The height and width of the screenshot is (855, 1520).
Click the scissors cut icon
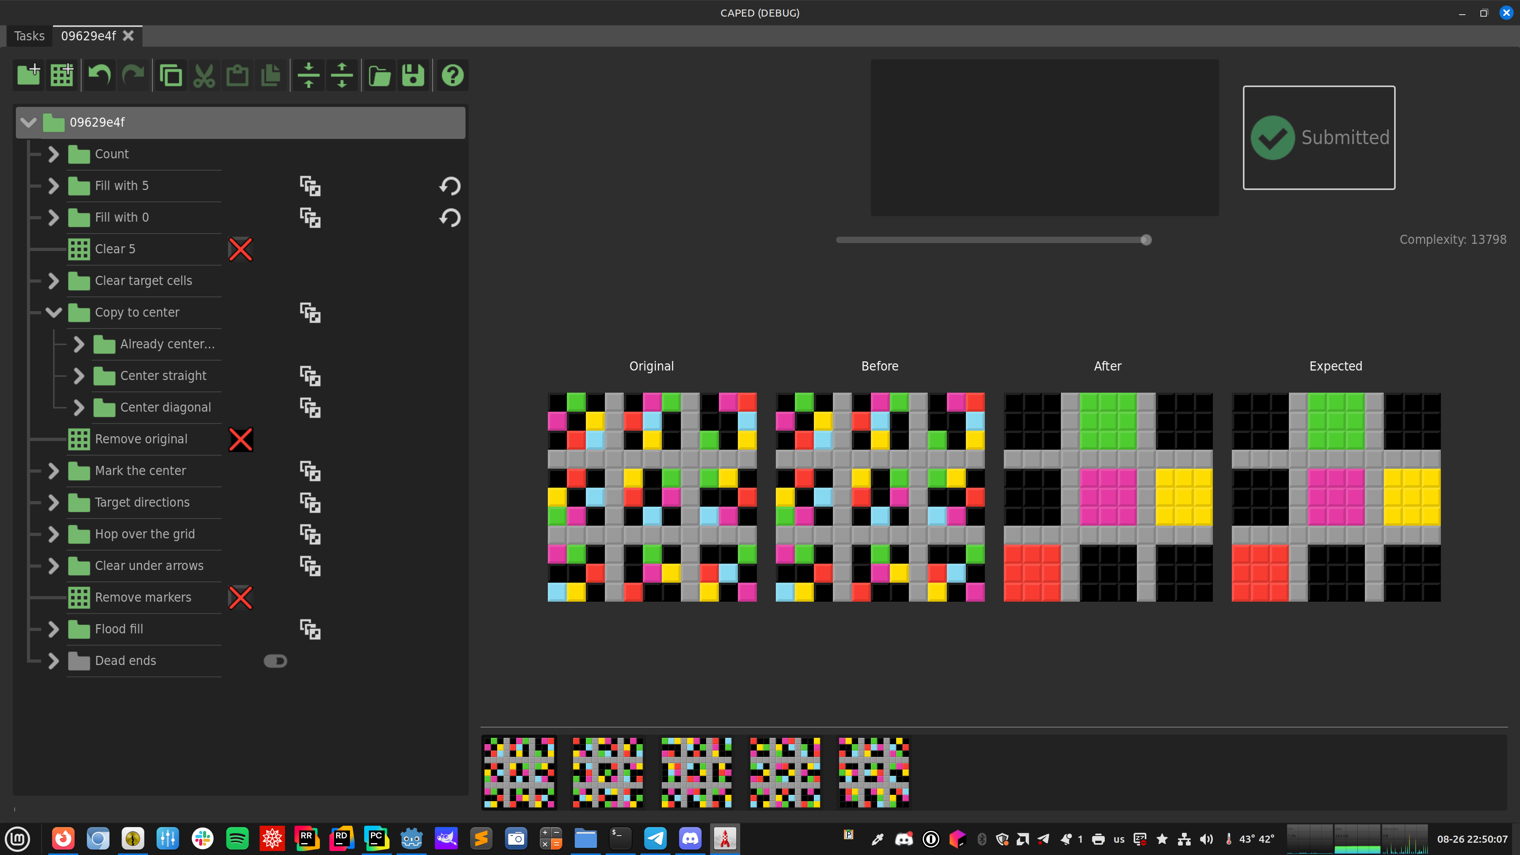point(204,76)
